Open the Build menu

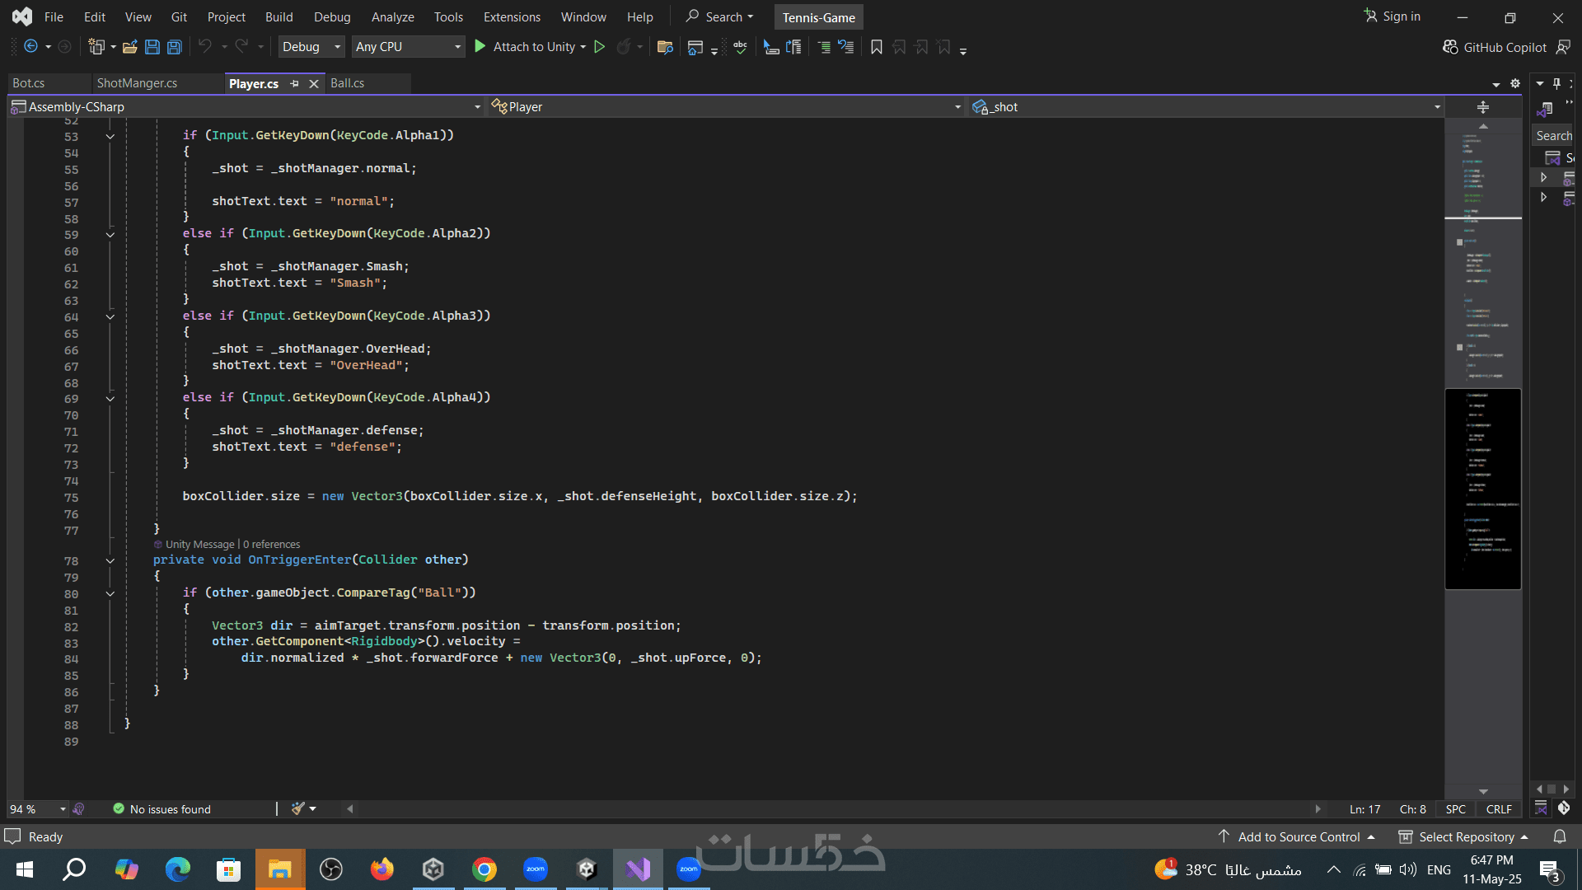[278, 16]
